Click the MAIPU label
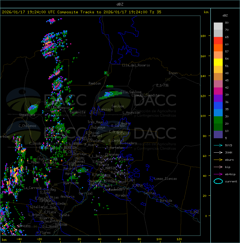The image size is (240, 243). point(80,158)
